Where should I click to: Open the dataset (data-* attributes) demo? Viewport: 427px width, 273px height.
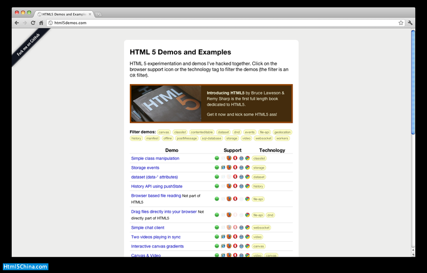(x=154, y=177)
